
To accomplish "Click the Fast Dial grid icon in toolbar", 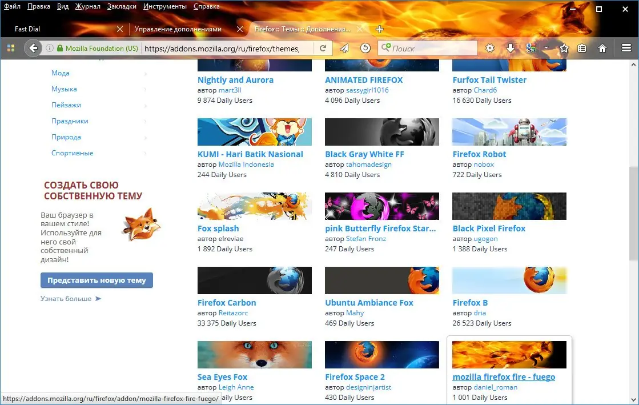I will 11,48.
